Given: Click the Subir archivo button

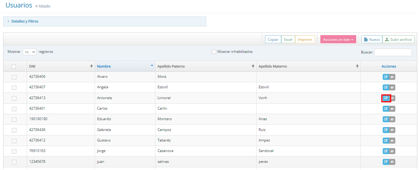Looking at the screenshot, I should tap(398, 40).
